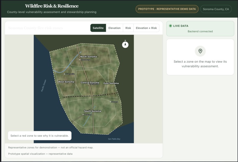Select the Risk map layer tab
The image size is (238, 162).
[x=128, y=28]
